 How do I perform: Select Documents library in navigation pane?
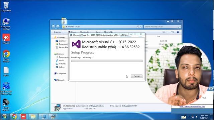pyautogui.click(x=62, y=57)
